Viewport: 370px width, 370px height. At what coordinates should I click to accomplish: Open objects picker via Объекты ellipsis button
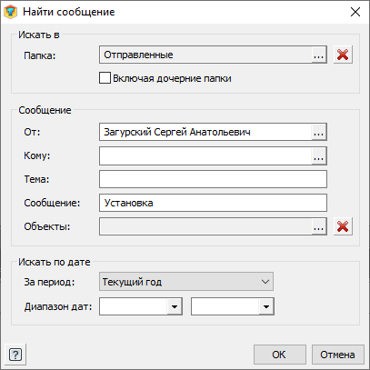point(318,226)
